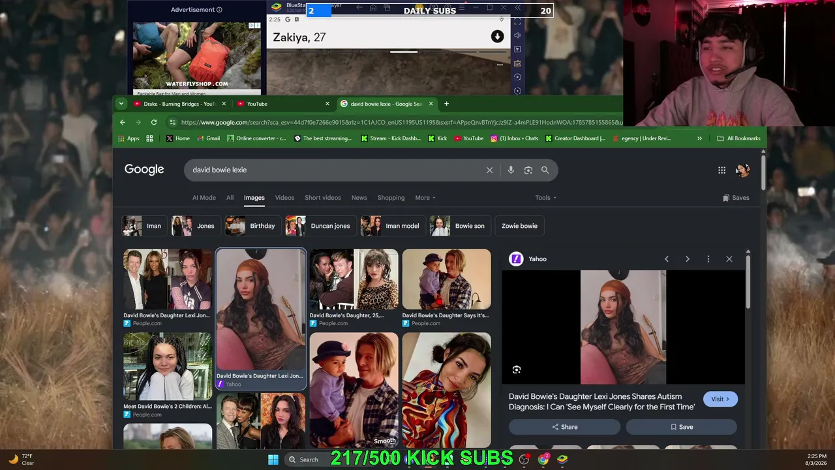Open site information icon in address bar
The width and height of the screenshot is (835, 470).
172,122
